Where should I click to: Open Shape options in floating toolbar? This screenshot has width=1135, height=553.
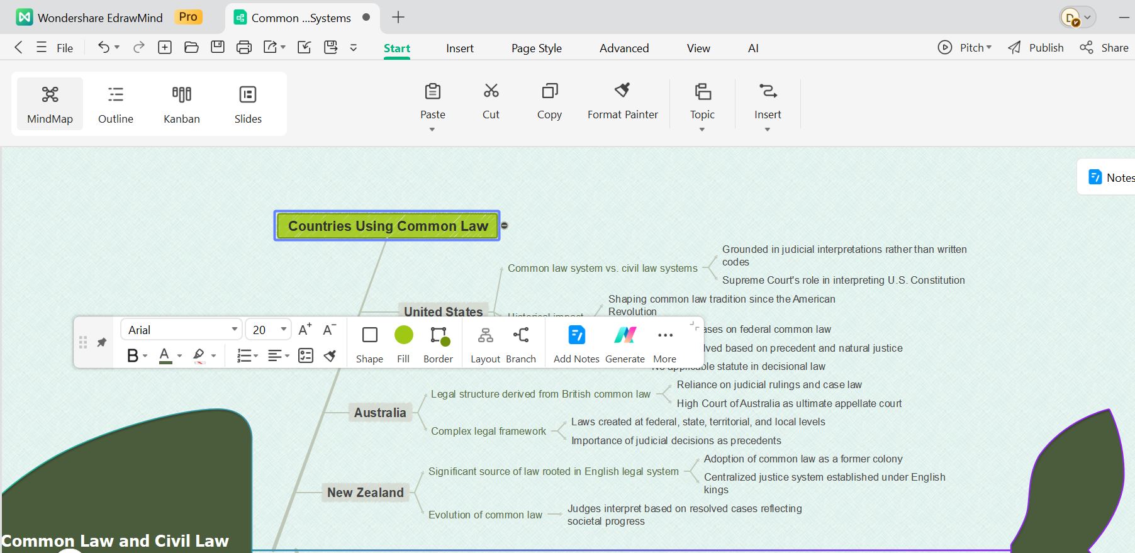pos(370,343)
